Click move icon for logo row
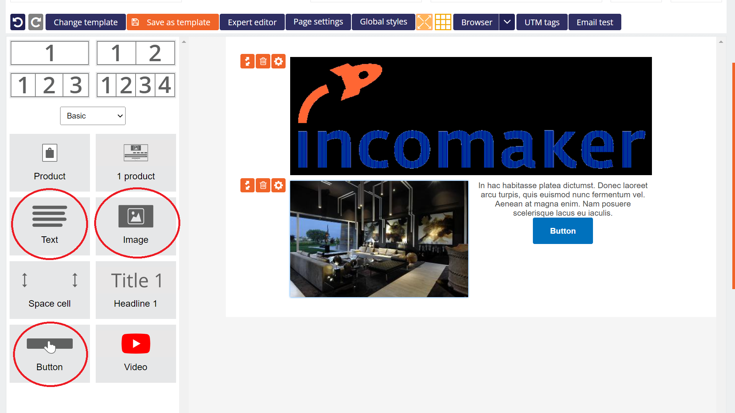Image resolution: width=735 pixels, height=413 pixels. (x=247, y=61)
